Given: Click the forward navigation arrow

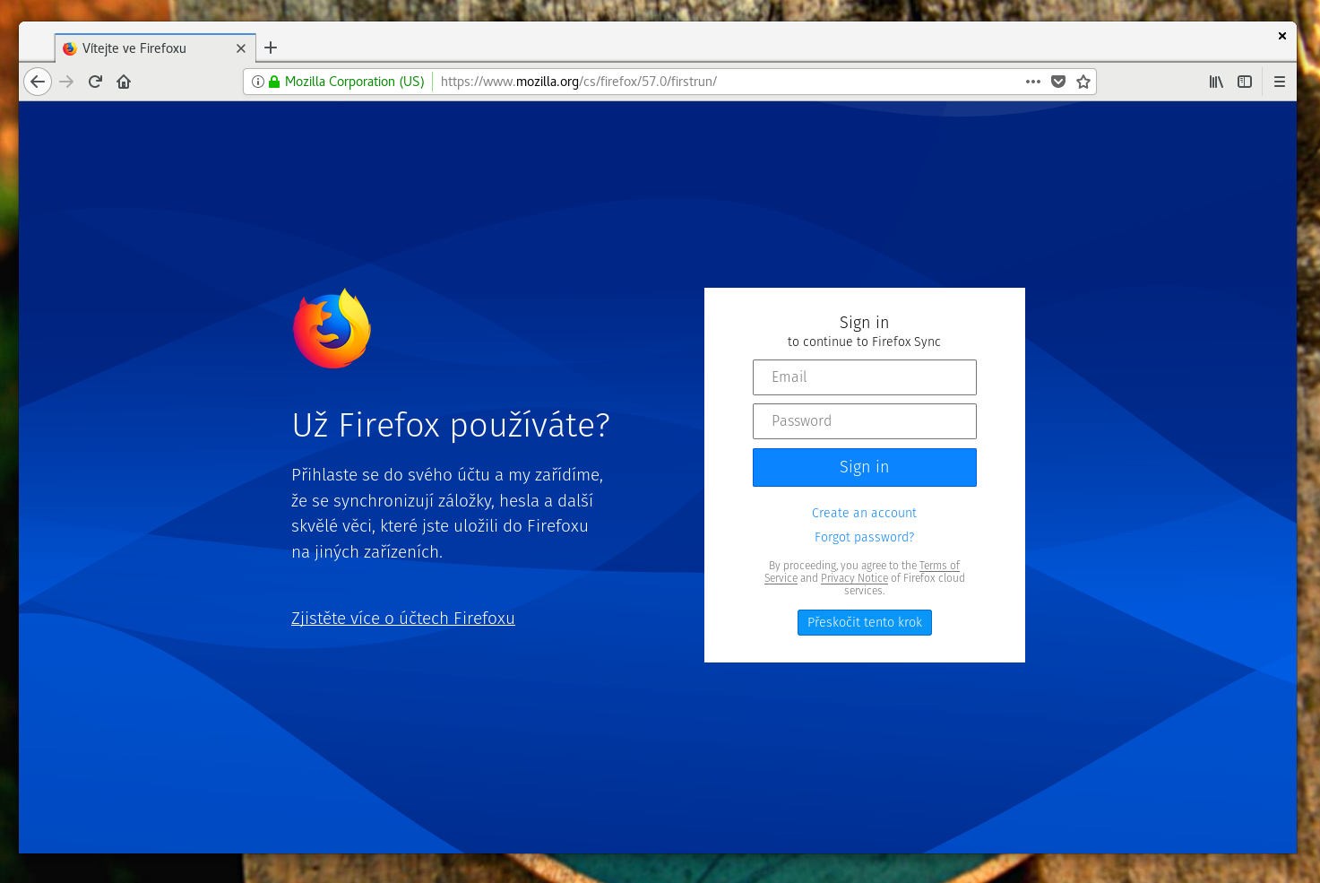Looking at the screenshot, I should (66, 81).
